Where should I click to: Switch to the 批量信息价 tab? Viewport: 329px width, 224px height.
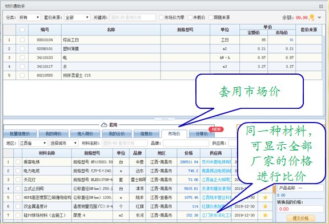click(x=20, y=133)
